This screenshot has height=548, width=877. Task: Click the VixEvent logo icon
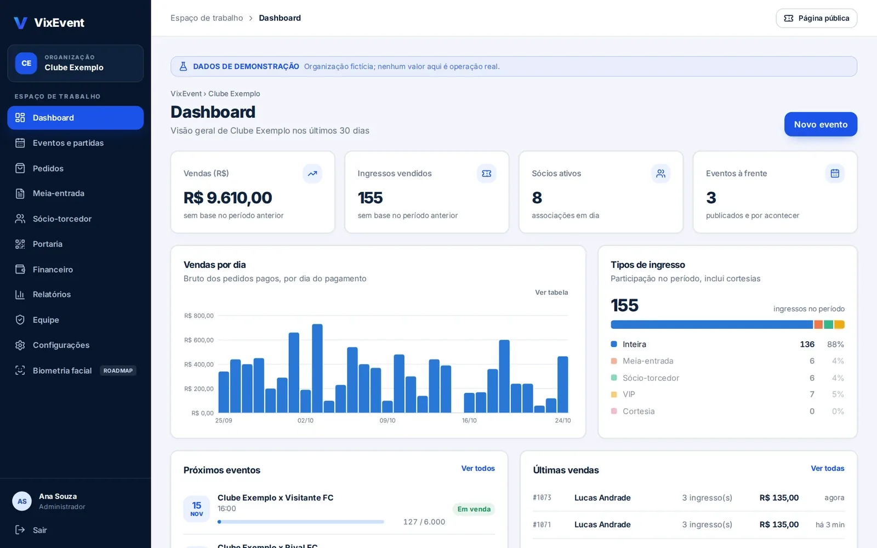click(x=20, y=22)
